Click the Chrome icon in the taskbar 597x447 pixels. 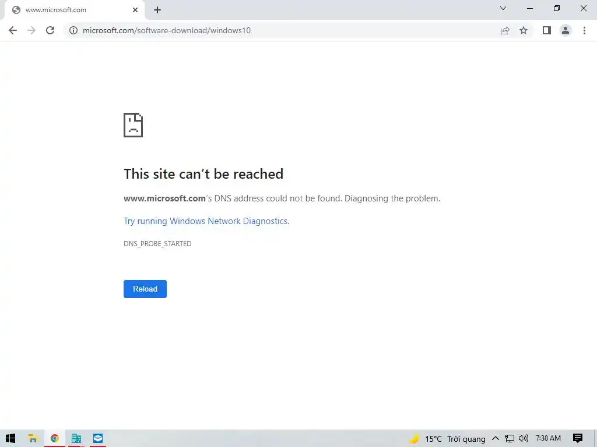point(55,438)
